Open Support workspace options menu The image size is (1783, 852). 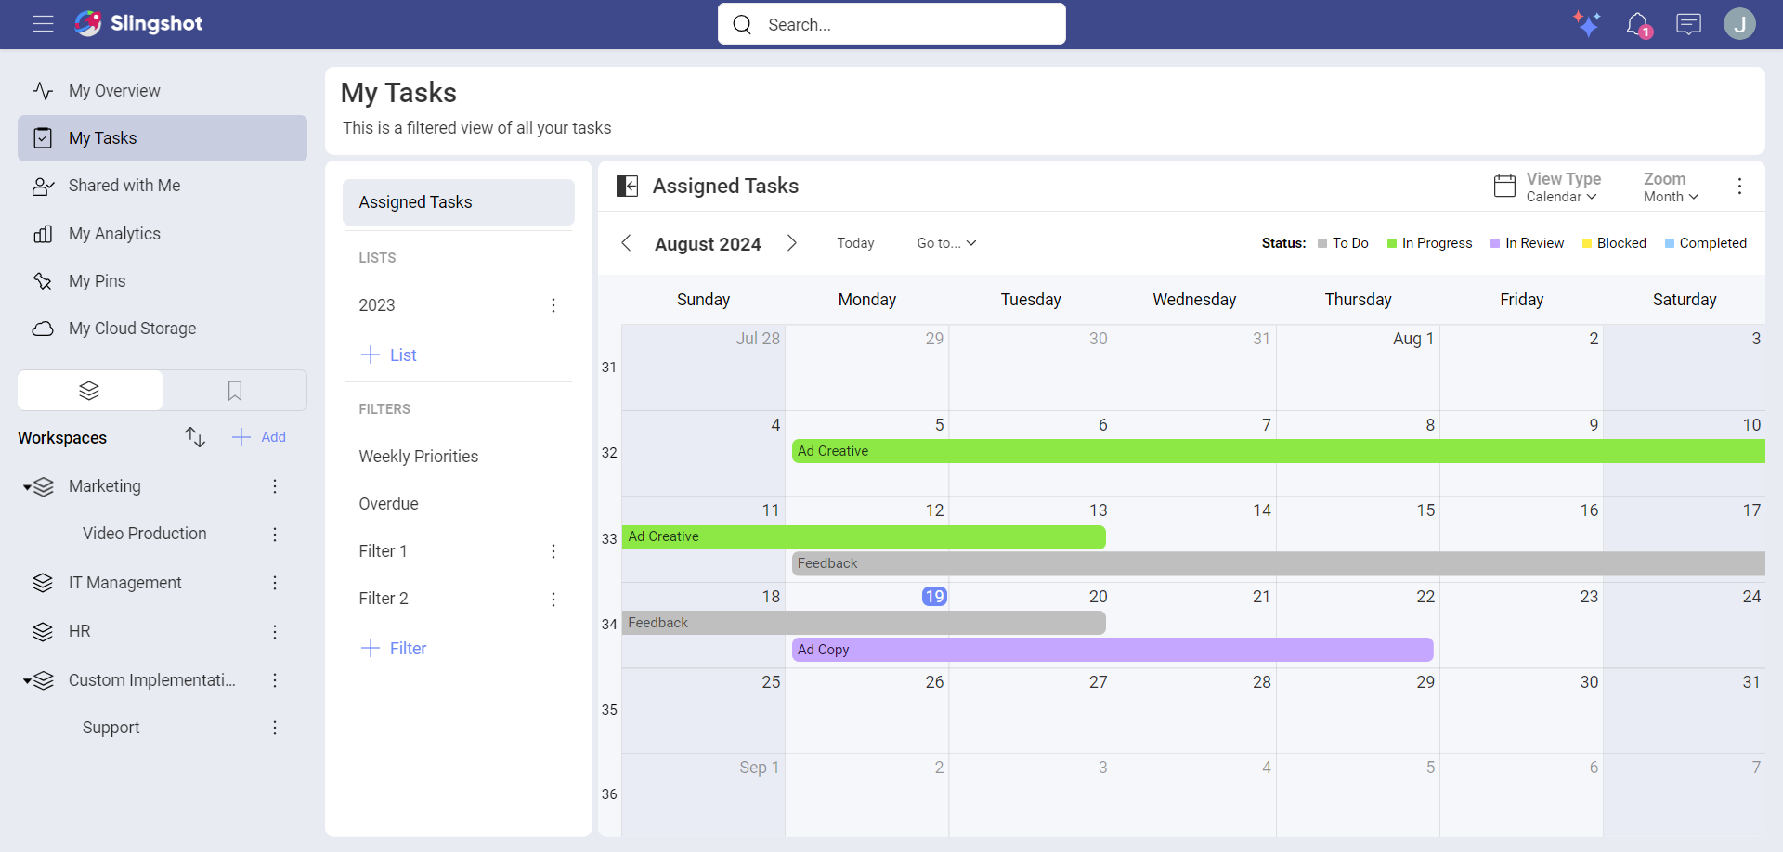(275, 728)
